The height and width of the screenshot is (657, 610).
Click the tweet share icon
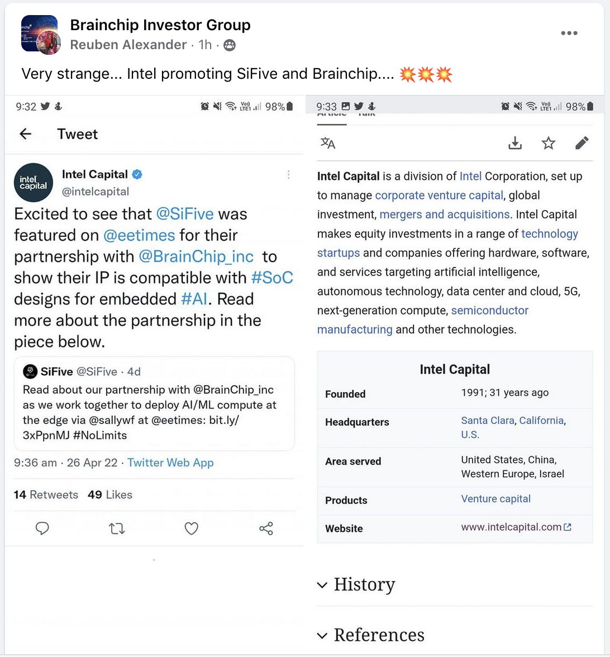point(266,528)
